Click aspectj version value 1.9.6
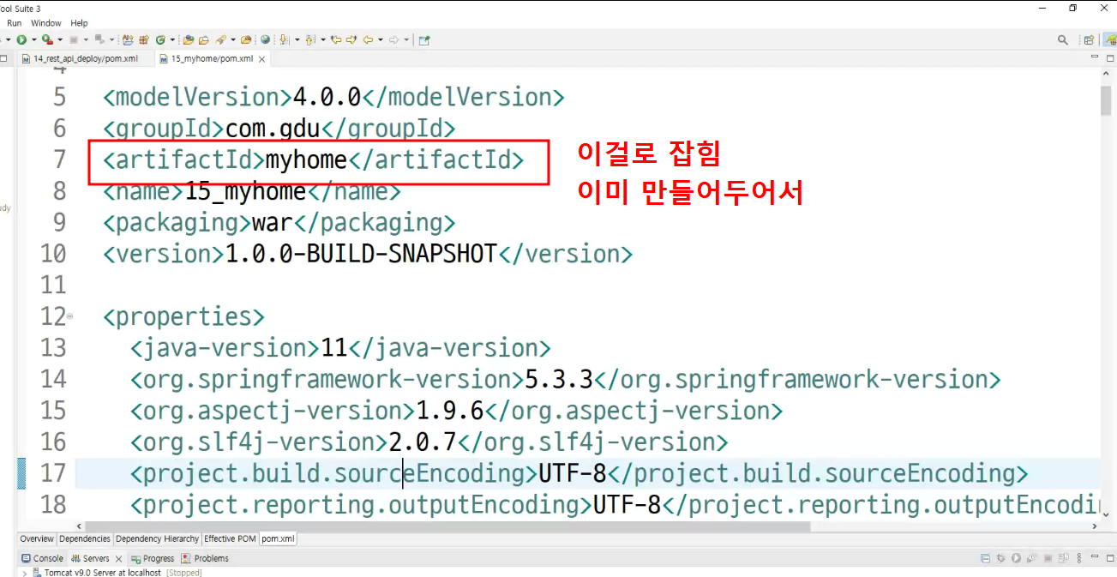This screenshot has width=1117, height=577. click(x=450, y=411)
